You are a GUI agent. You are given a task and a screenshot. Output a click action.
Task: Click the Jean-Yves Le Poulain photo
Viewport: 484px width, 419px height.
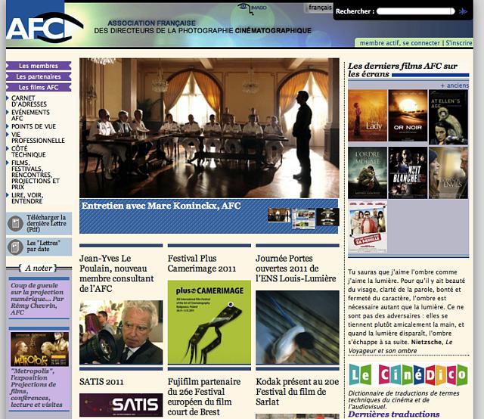click(121, 332)
